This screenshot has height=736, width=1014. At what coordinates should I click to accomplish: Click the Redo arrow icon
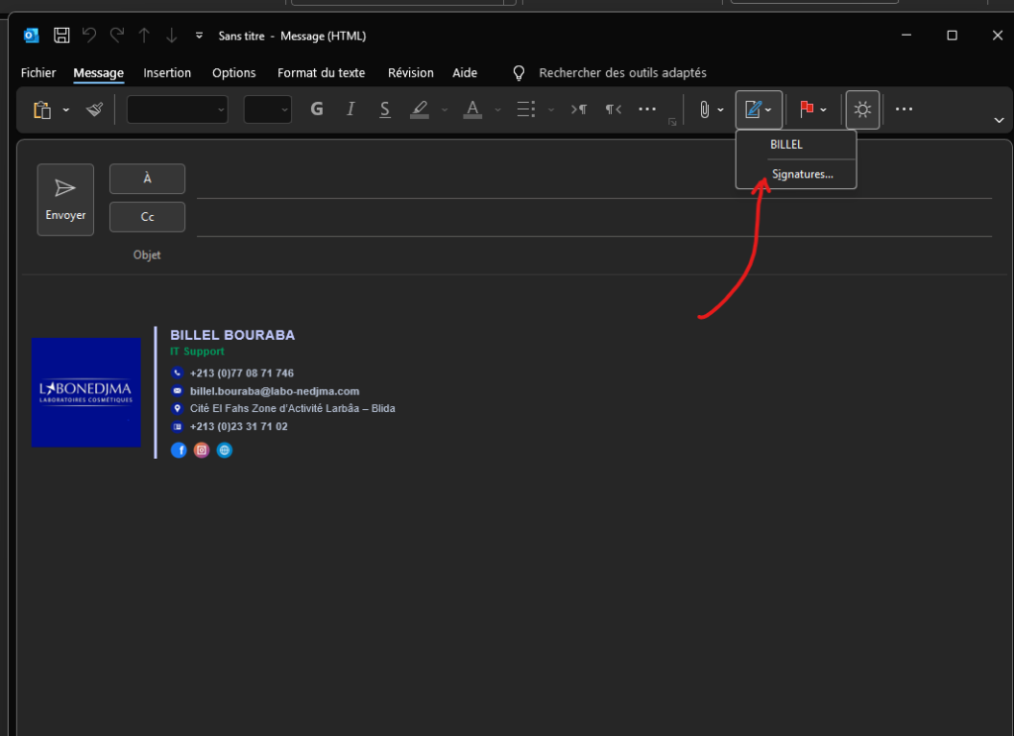coord(117,35)
